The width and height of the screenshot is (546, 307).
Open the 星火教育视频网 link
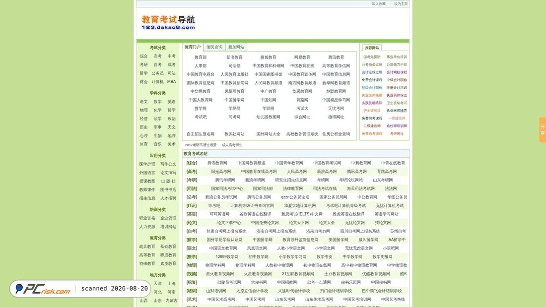[x=220, y=274]
